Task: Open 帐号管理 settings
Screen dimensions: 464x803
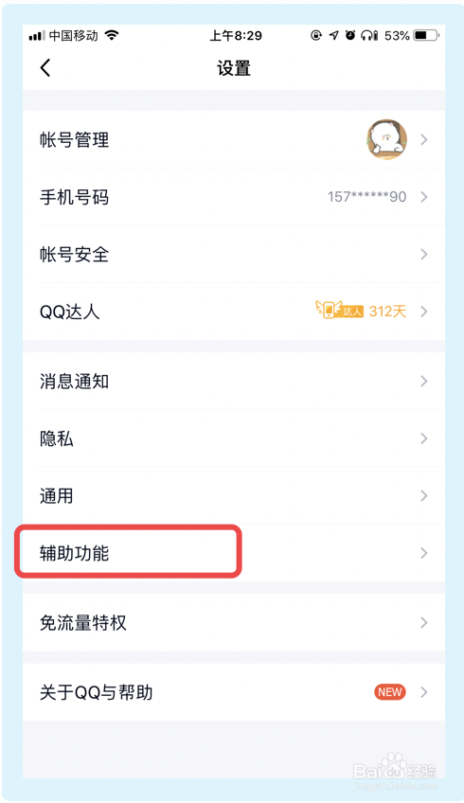Action: pyautogui.click(x=234, y=139)
